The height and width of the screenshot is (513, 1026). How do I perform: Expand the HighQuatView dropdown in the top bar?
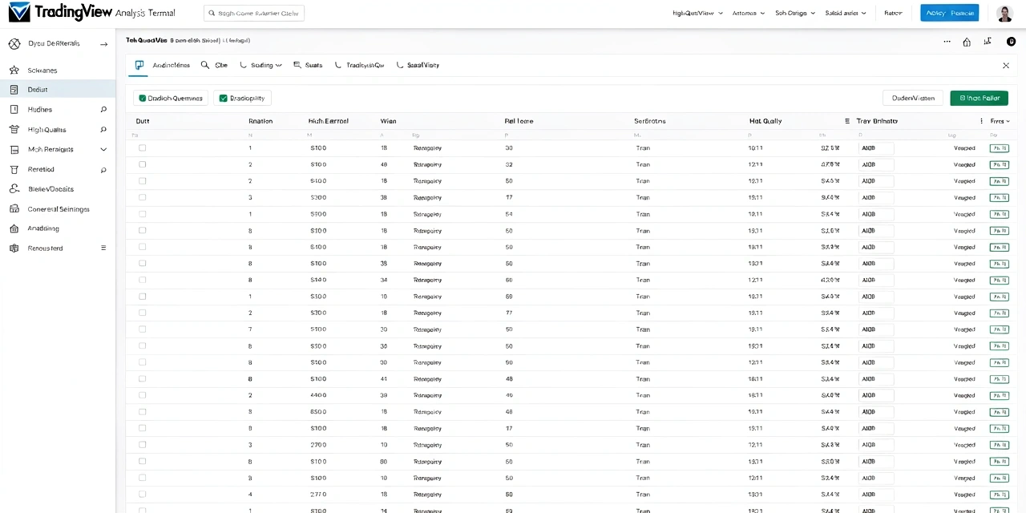697,14
